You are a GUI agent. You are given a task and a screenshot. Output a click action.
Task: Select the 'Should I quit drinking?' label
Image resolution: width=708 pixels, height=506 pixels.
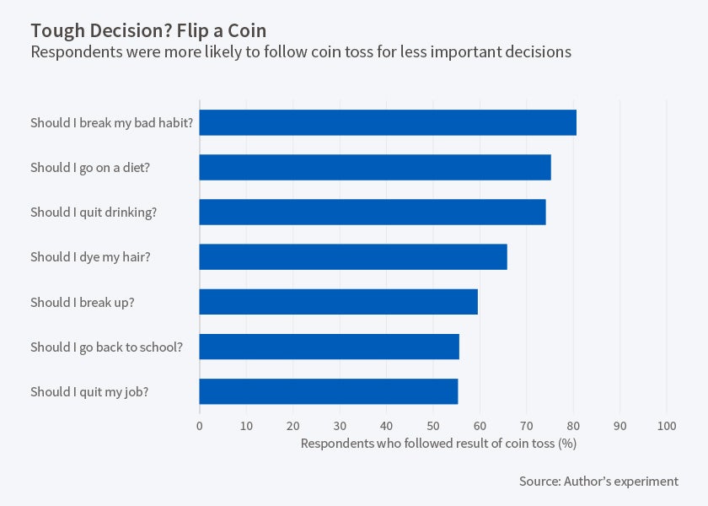tap(94, 212)
